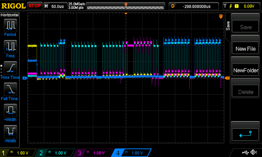Select channel 1 label at 1.00 V
This screenshot has height=157, width=262.
(18, 153)
